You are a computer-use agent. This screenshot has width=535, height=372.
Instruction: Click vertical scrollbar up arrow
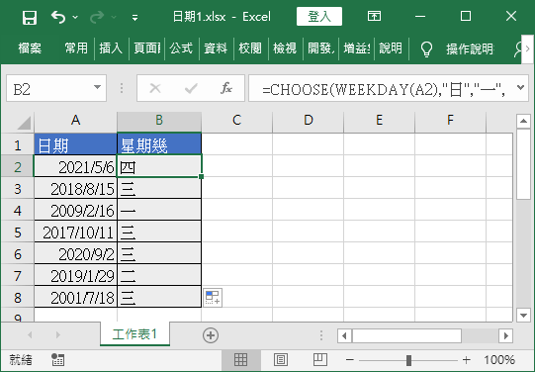(523, 121)
